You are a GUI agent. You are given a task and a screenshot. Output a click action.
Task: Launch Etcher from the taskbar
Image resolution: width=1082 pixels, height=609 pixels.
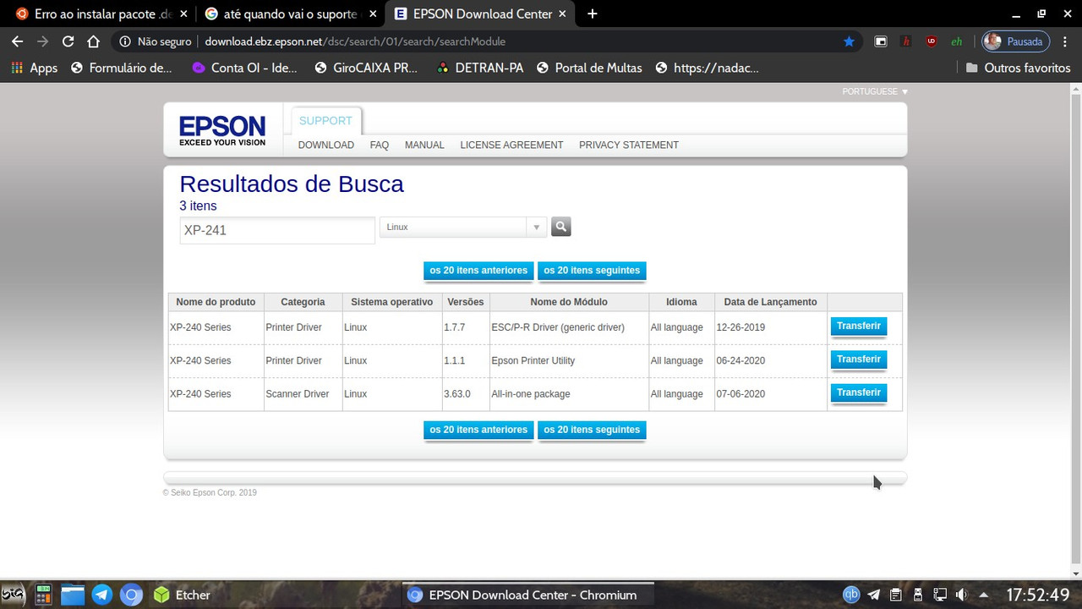click(x=180, y=595)
